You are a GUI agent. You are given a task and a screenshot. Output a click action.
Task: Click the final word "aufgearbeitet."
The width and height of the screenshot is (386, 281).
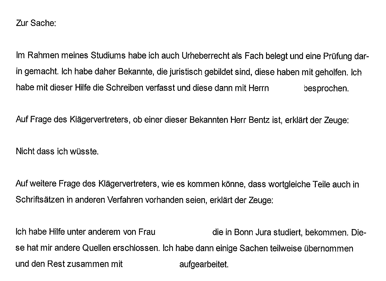point(204,265)
